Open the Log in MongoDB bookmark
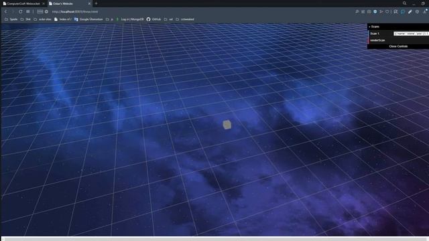This screenshot has height=241, width=429. (130, 19)
